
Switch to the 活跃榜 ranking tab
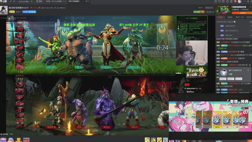pyautogui.click(x=230, y=17)
